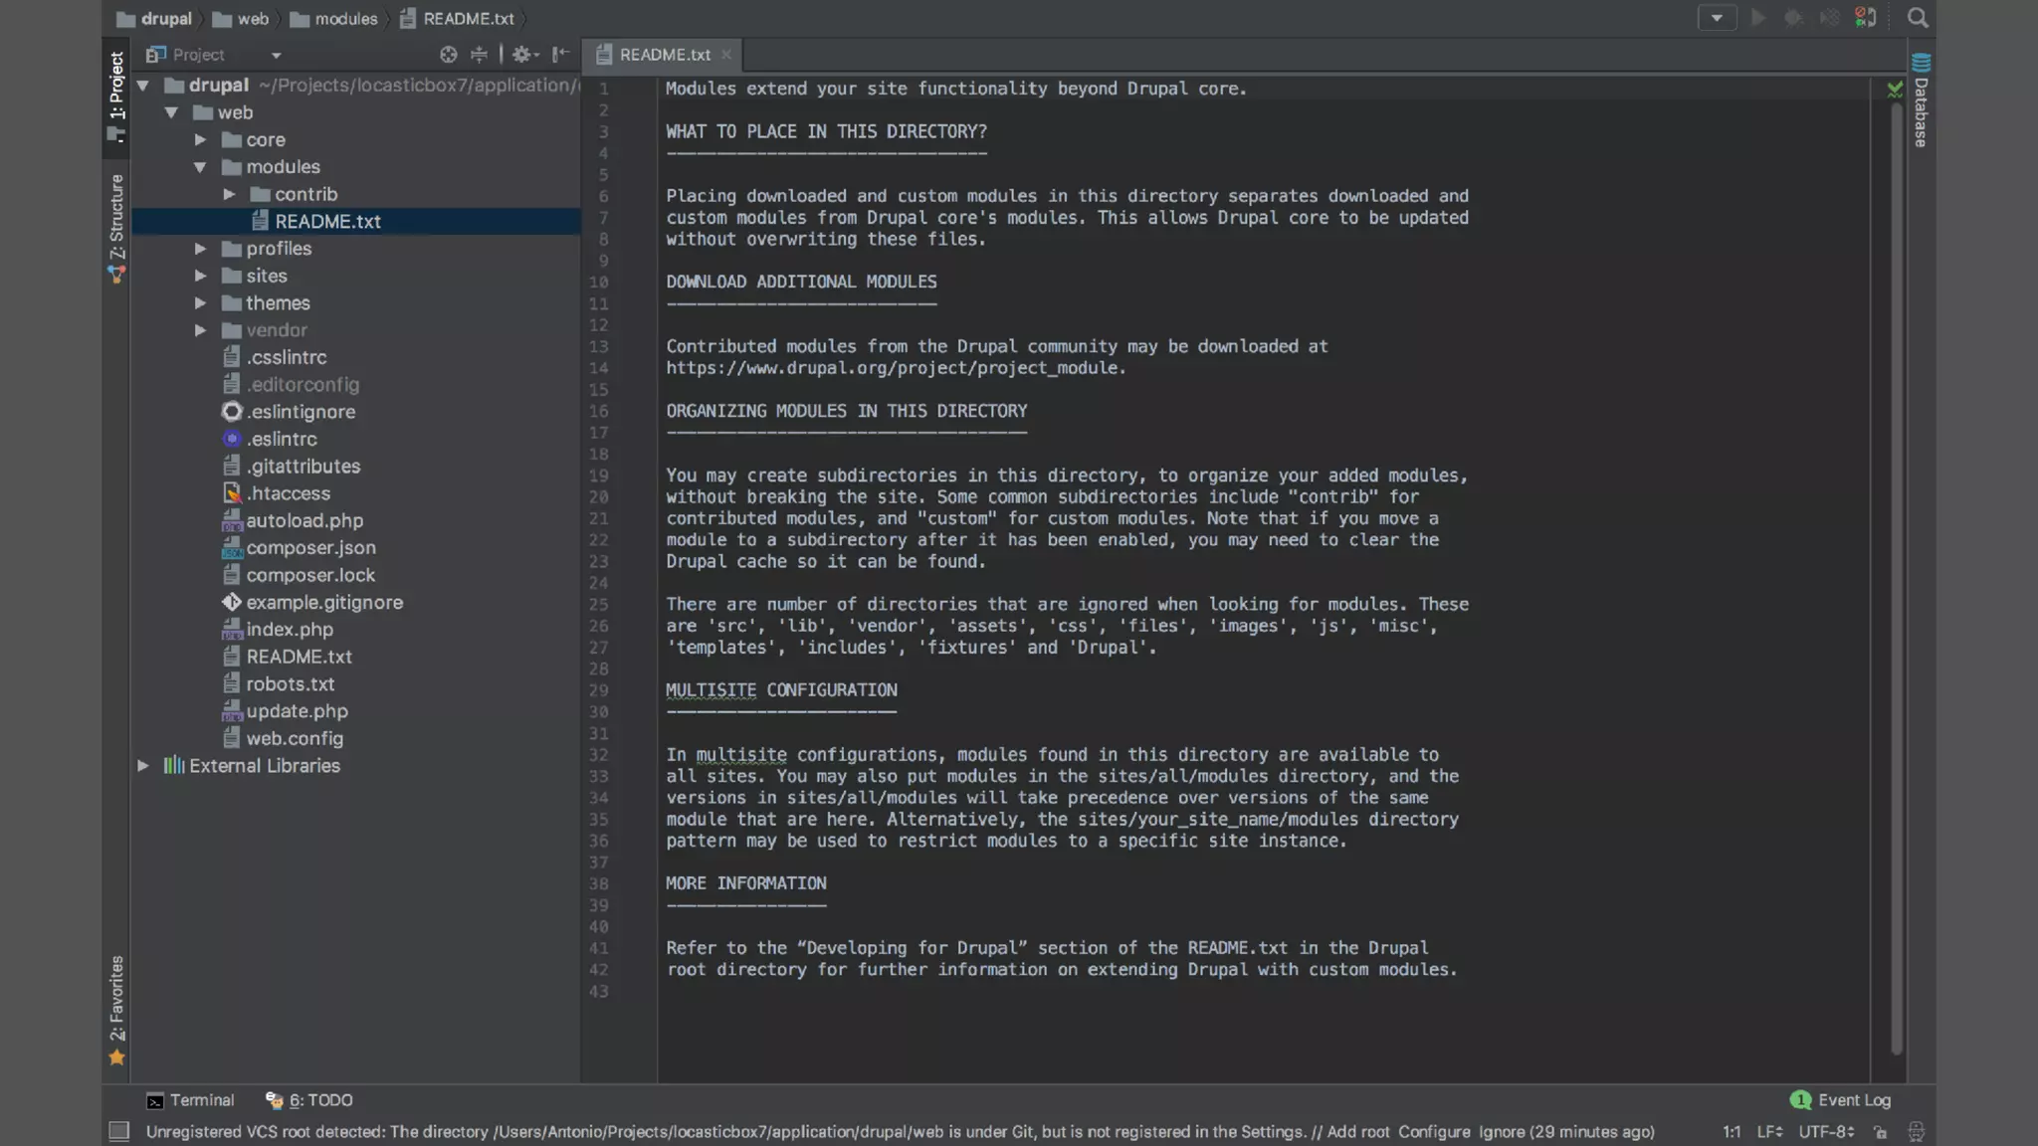
Task: Click the Hector inspector icon in status bar
Action: coord(1916,1132)
